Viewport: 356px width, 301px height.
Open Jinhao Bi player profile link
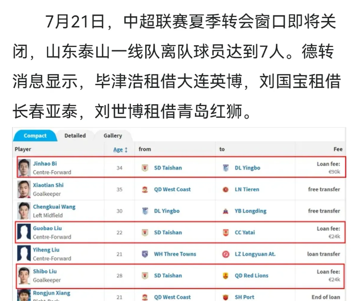pyautogui.click(x=45, y=164)
